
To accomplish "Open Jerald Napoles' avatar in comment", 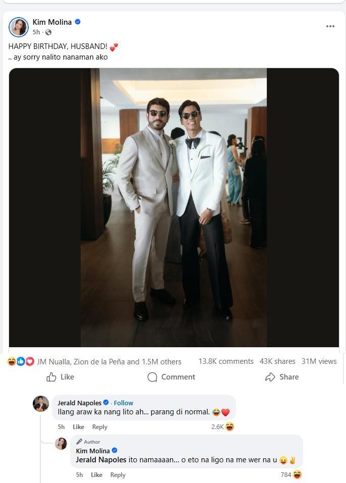I will (x=41, y=404).
